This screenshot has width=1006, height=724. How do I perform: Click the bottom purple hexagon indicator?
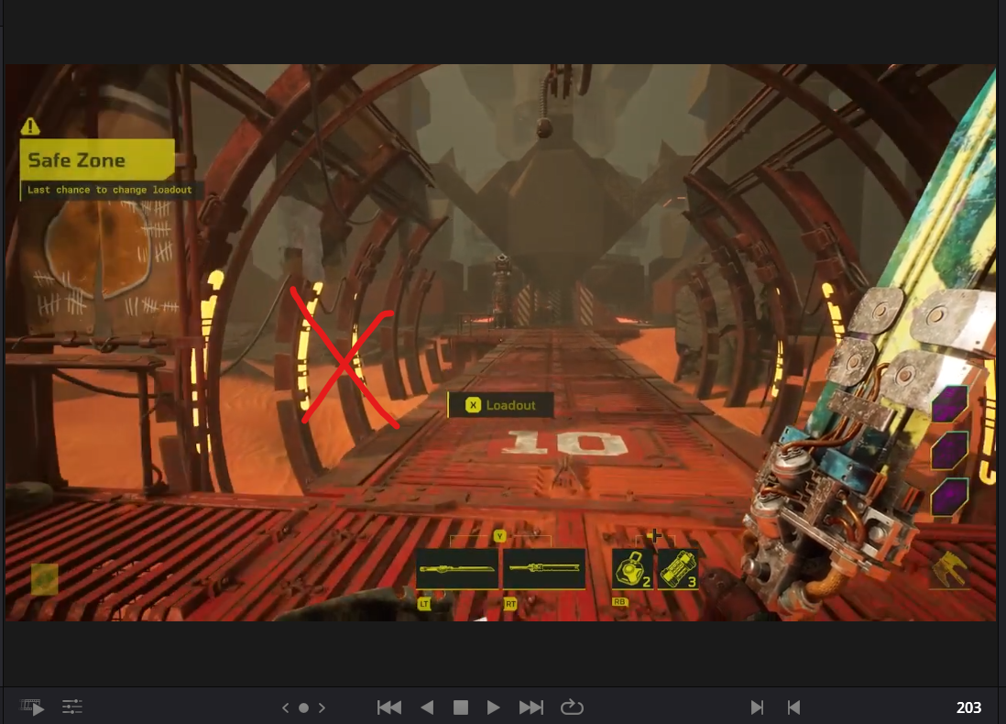coord(949,496)
